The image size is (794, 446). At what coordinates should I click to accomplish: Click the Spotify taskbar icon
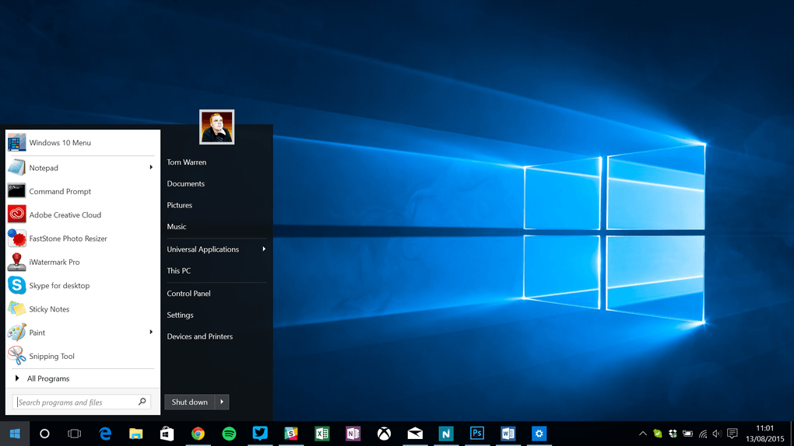[229, 434]
